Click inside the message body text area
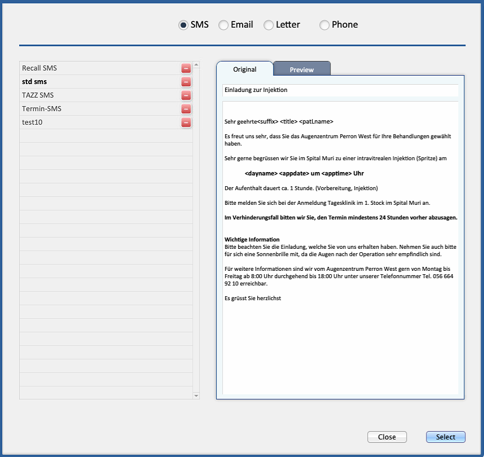 pos(340,248)
